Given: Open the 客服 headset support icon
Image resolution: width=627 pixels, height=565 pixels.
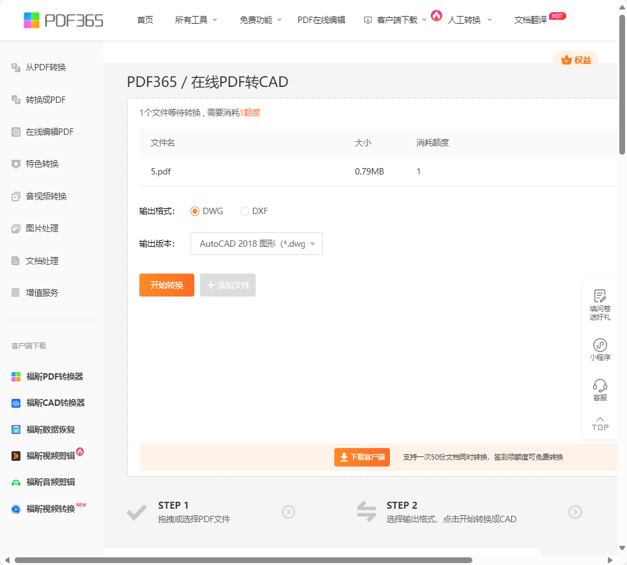Looking at the screenshot, I should pyautogui.click(x=600, y=386).
